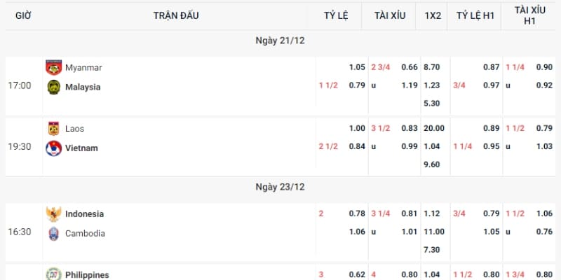This screenshot has width=561, height=280.
Task: Pick handicap odds 0.78 for Indonesia
Action: click(x=357, y=213)
